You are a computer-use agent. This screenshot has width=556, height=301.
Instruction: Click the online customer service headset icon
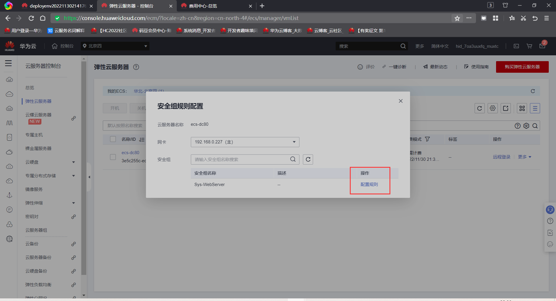coord(550,209)
